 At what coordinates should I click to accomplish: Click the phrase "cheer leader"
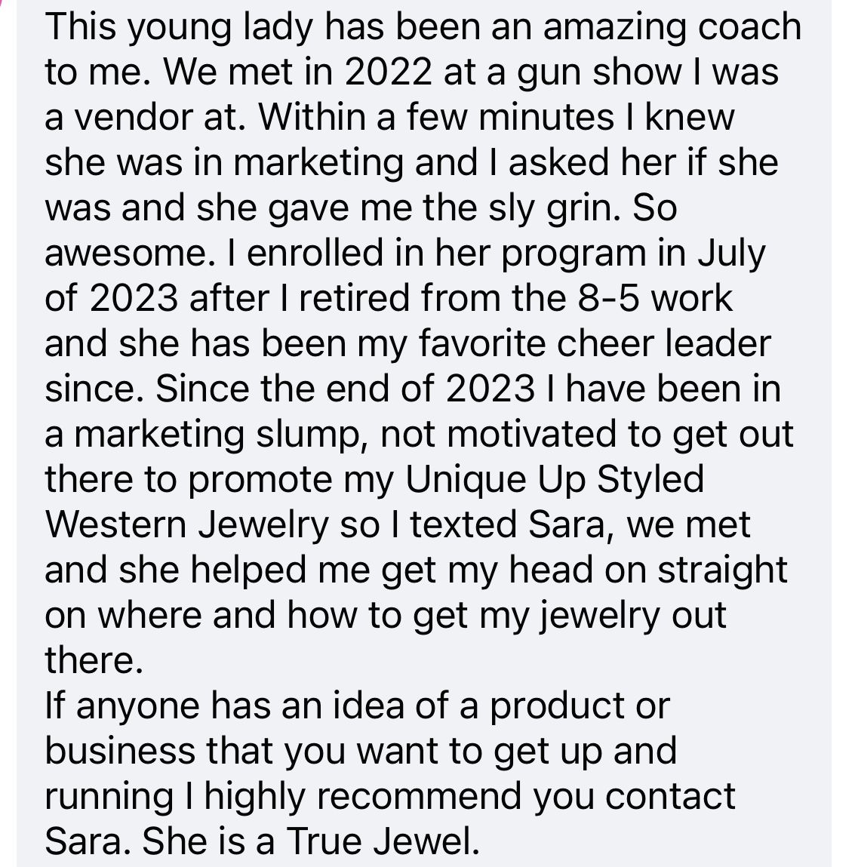[x=663, y=344]
